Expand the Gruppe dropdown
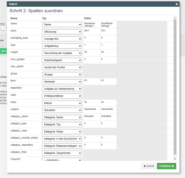 62,75
